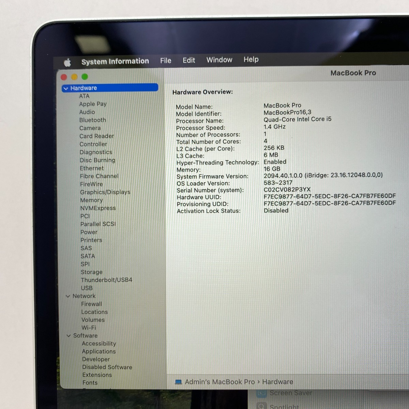
Task: Open the Help menu
Action: tap(251, 59)
